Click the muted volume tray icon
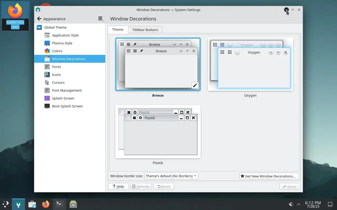337x210 pixels. [x=291, y=204]
